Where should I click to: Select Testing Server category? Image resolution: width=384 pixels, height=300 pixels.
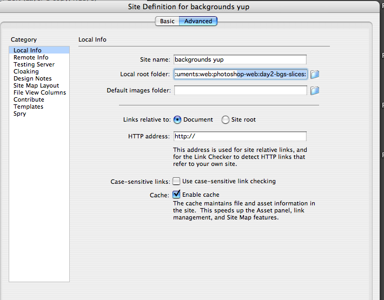tap(34, 64)
